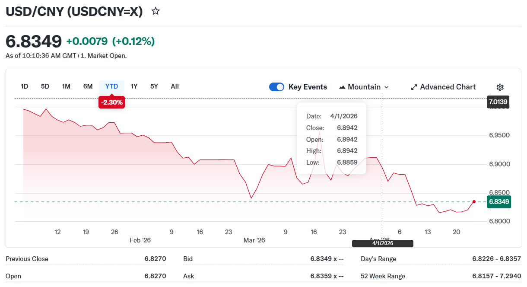Show the 6M chart range
Viewport: 527px width, 287px height.
[88, 86]
